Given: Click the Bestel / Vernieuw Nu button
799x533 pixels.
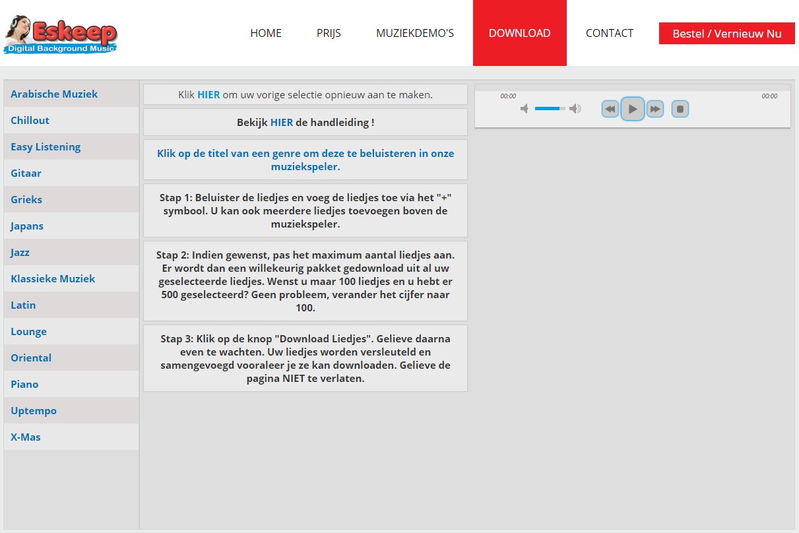Looking at the screenshot, I should (727, 34).
